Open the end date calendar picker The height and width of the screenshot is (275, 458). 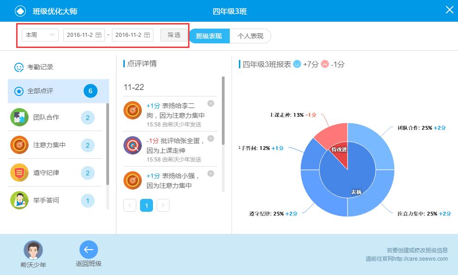pyautogui.click(x=147, y=35)
